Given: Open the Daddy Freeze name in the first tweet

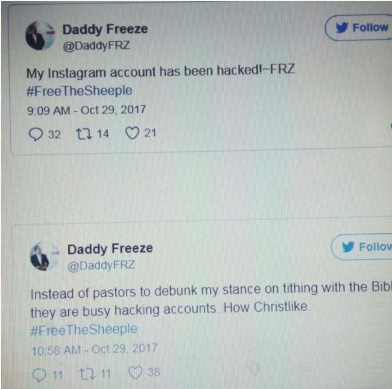Looking at the screenshot, I should (x=105, y=29).
